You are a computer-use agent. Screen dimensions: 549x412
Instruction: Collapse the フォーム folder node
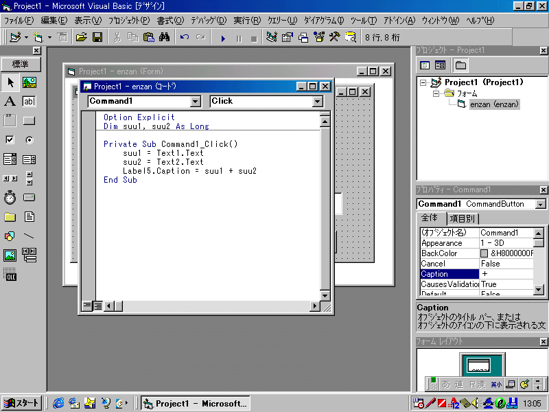[436, 93]
